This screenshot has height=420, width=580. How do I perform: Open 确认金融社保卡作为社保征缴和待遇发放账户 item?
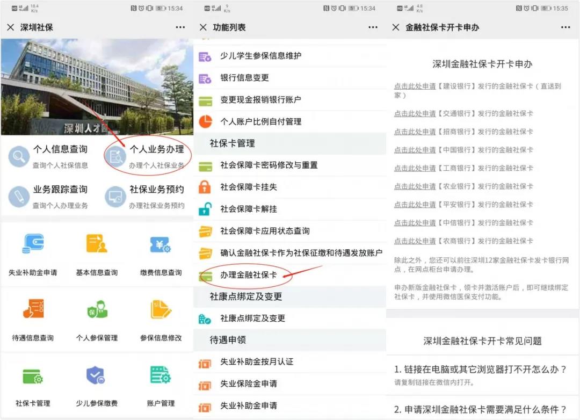click(289, 253)
